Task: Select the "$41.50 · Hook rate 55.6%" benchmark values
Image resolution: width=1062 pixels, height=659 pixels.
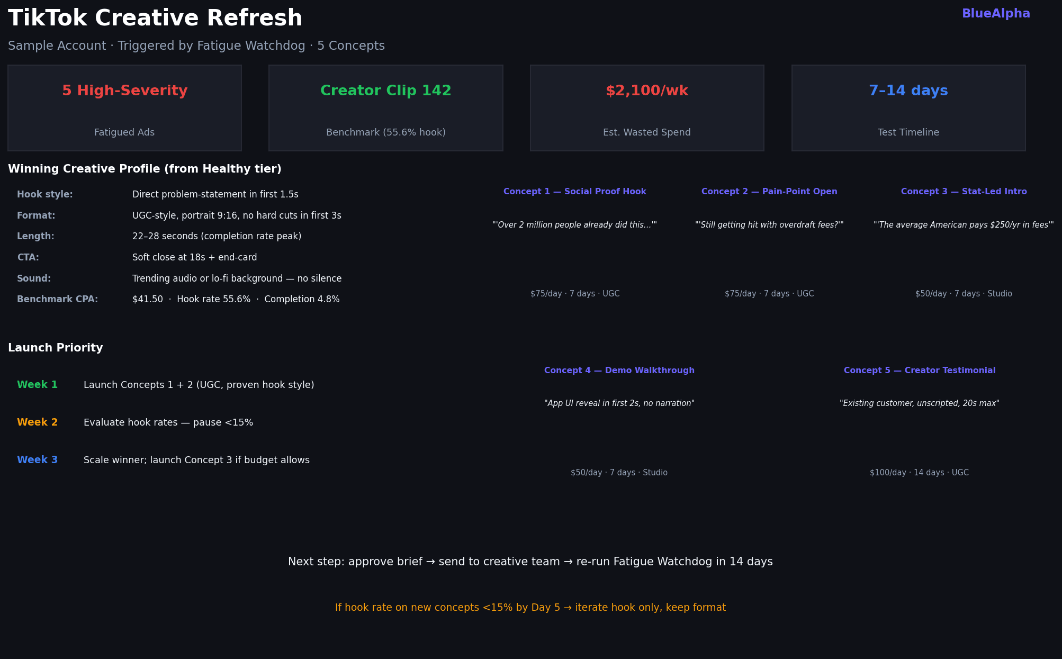Action: 236,300
